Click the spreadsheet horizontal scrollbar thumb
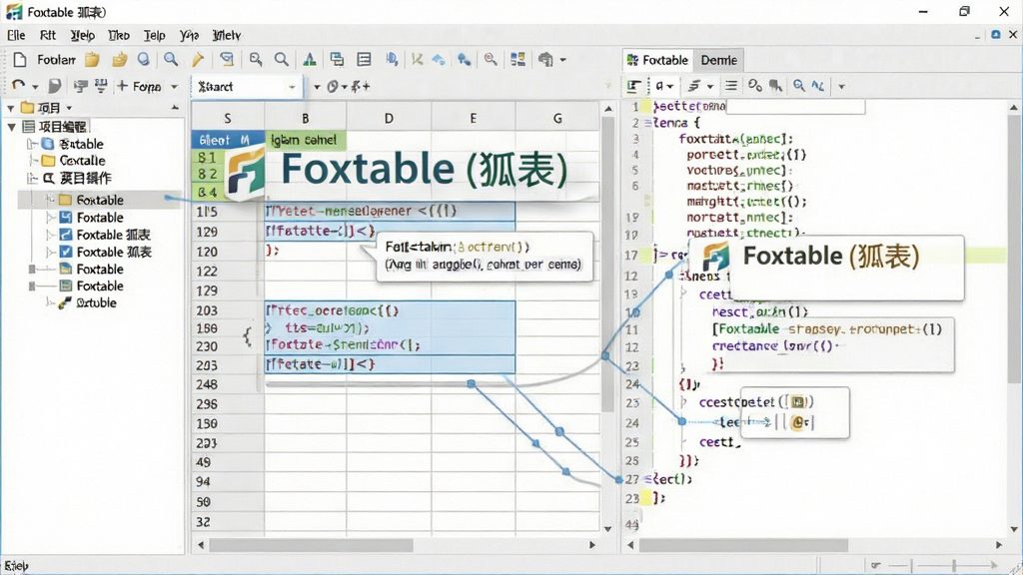 point(311,545)
